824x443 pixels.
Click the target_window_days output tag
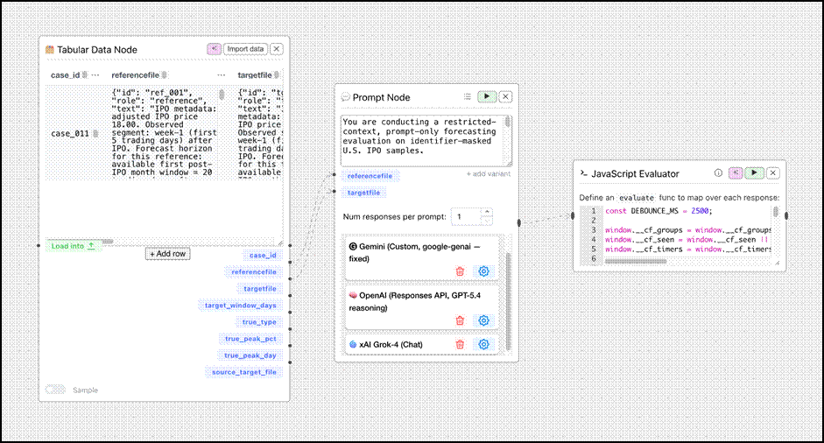240,306
